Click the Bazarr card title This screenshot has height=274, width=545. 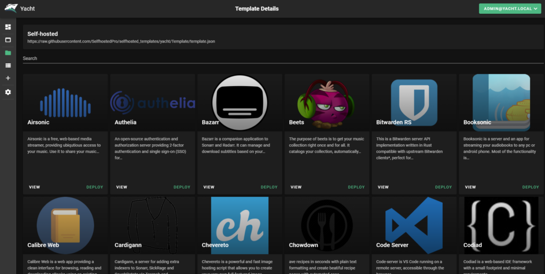pyautogui.click(x=210, y=122)
